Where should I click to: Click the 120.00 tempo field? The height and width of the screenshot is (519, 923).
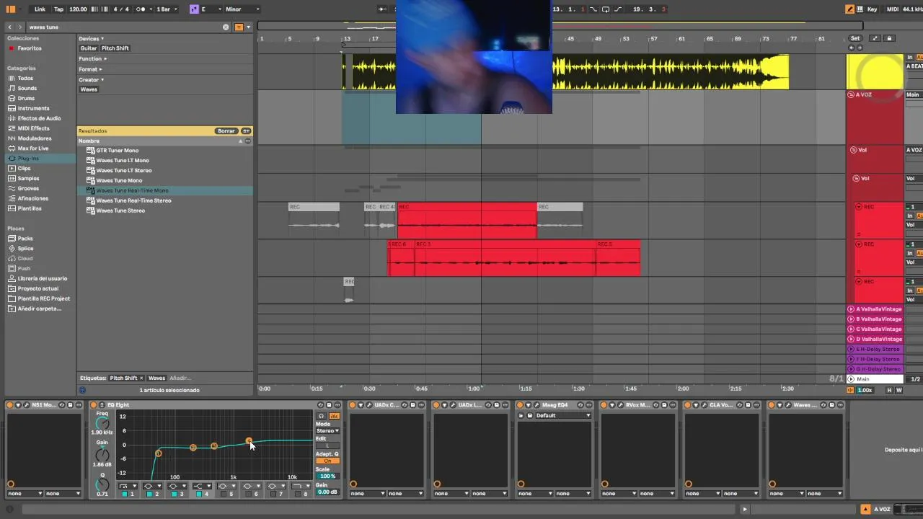(78, 9)
